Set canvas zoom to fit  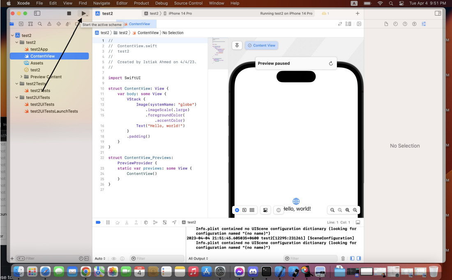click(x=347, y=210)
